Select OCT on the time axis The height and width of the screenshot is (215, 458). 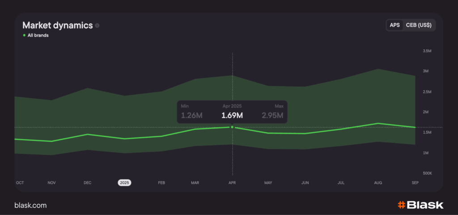20,183
